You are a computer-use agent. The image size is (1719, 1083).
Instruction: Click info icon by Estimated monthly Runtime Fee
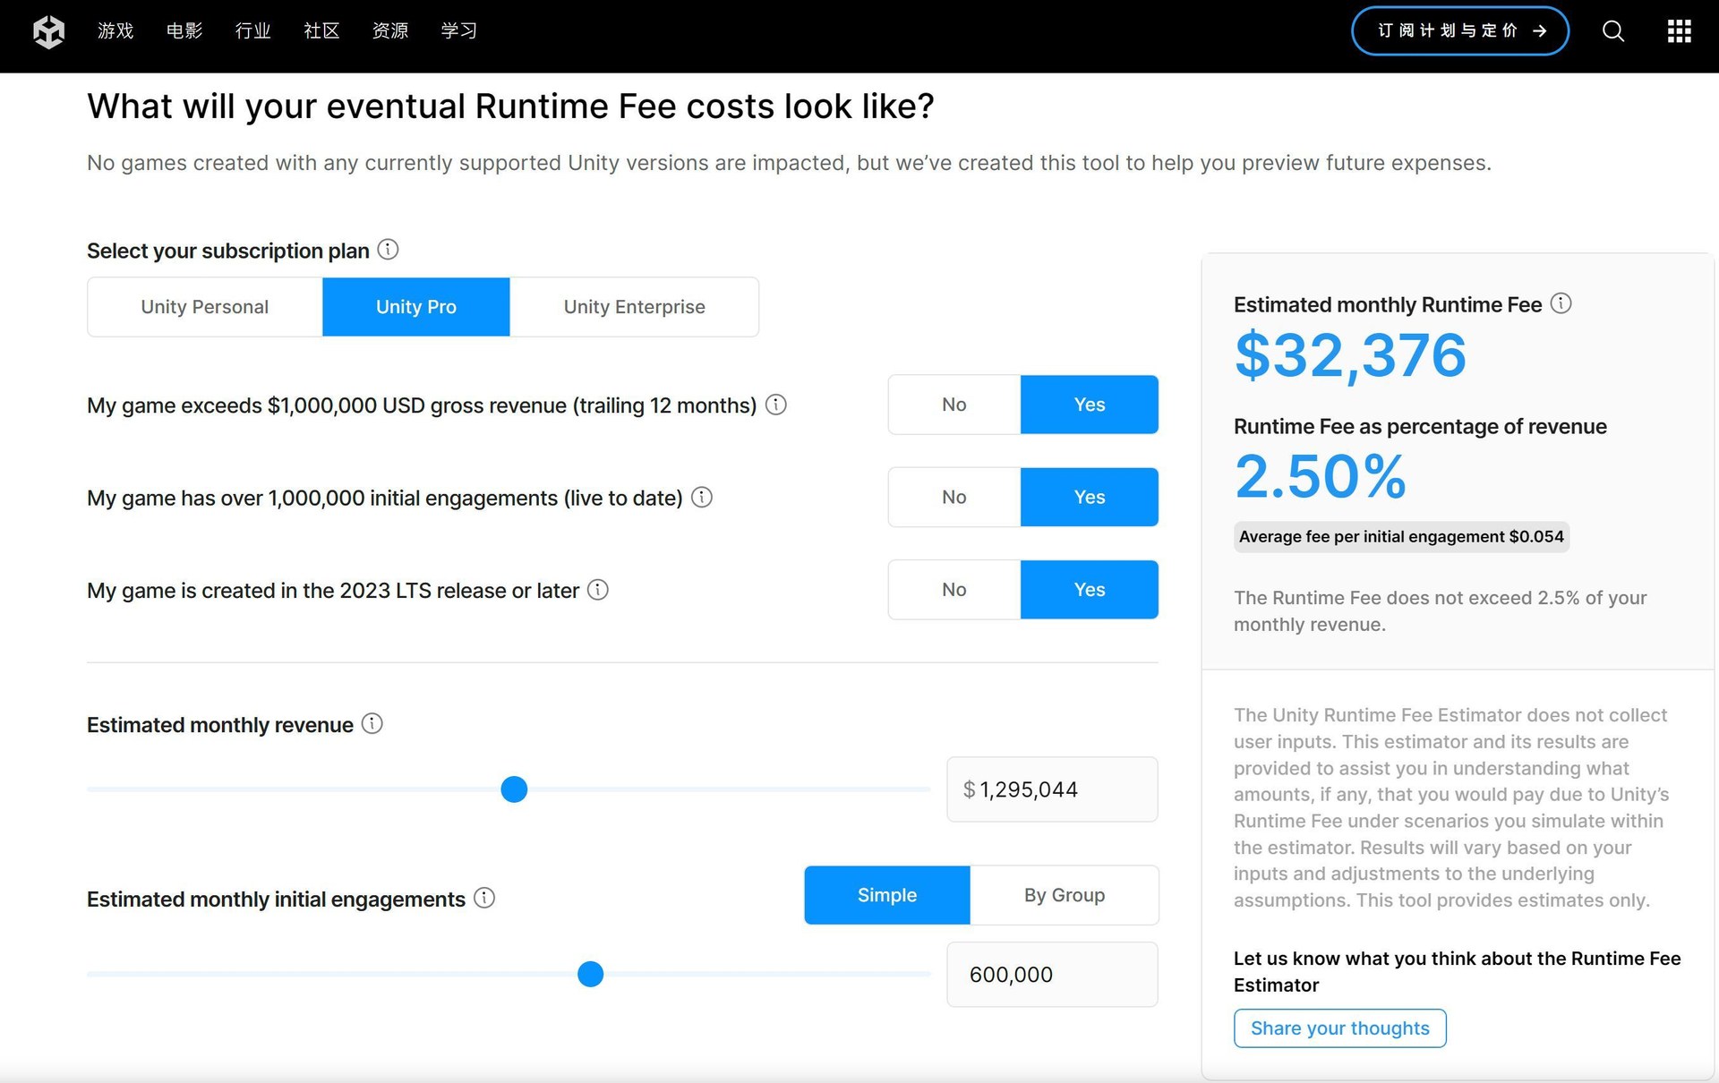pos(1561,303)
